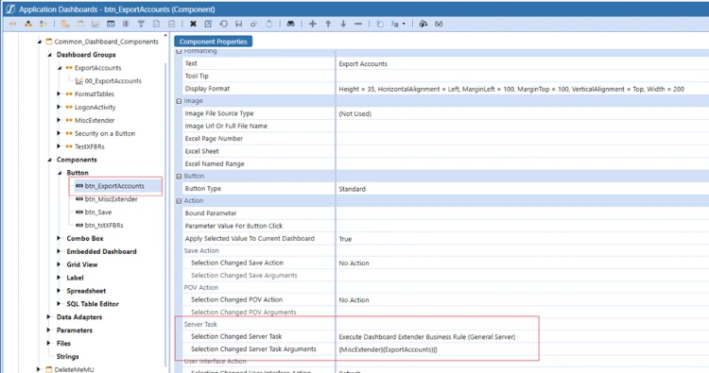Click the move-up arrow toolbar icon
Screen dimensions: 709x373
(x=328, y=24)
